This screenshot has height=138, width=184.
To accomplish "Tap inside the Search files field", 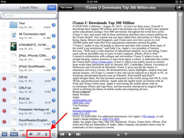I will (29, 16).
